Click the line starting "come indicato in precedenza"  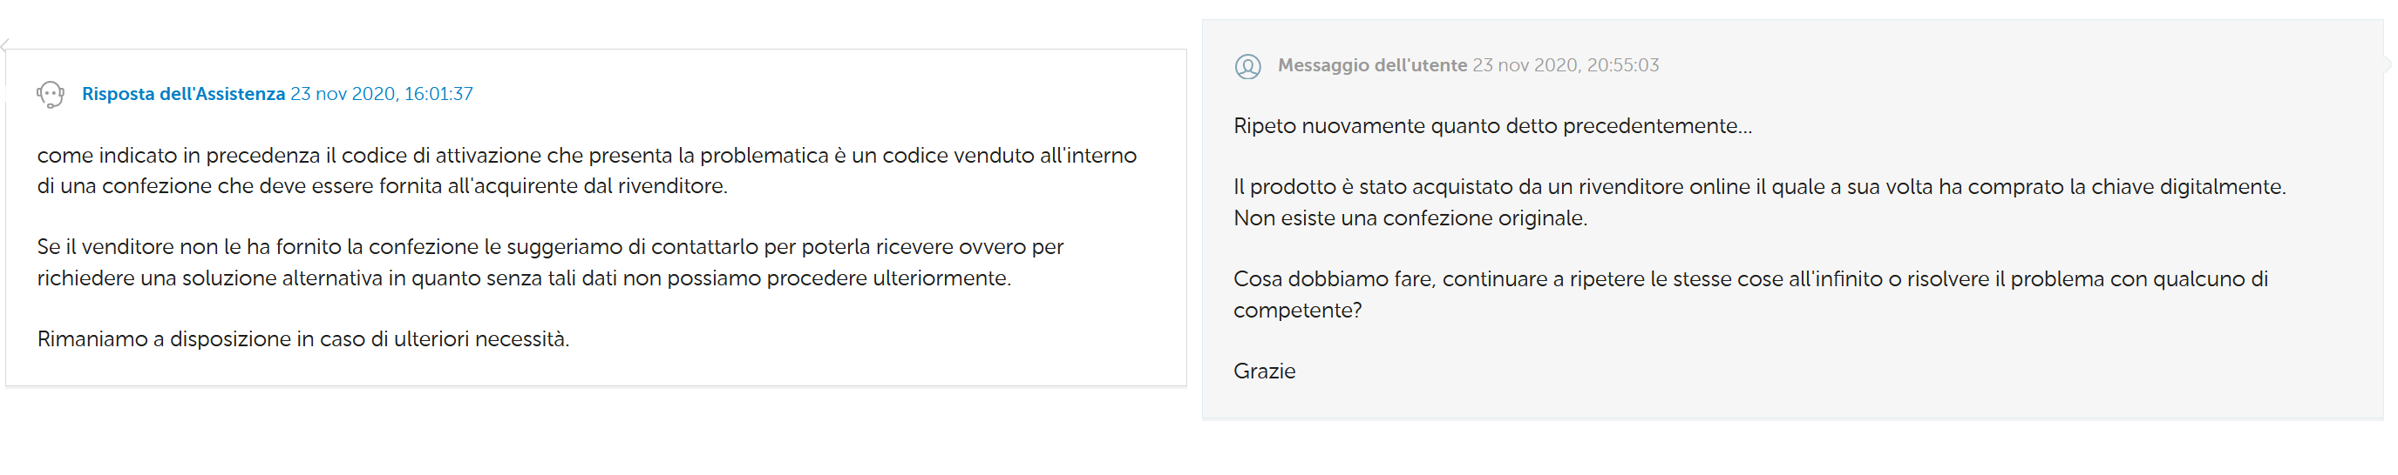587,155
